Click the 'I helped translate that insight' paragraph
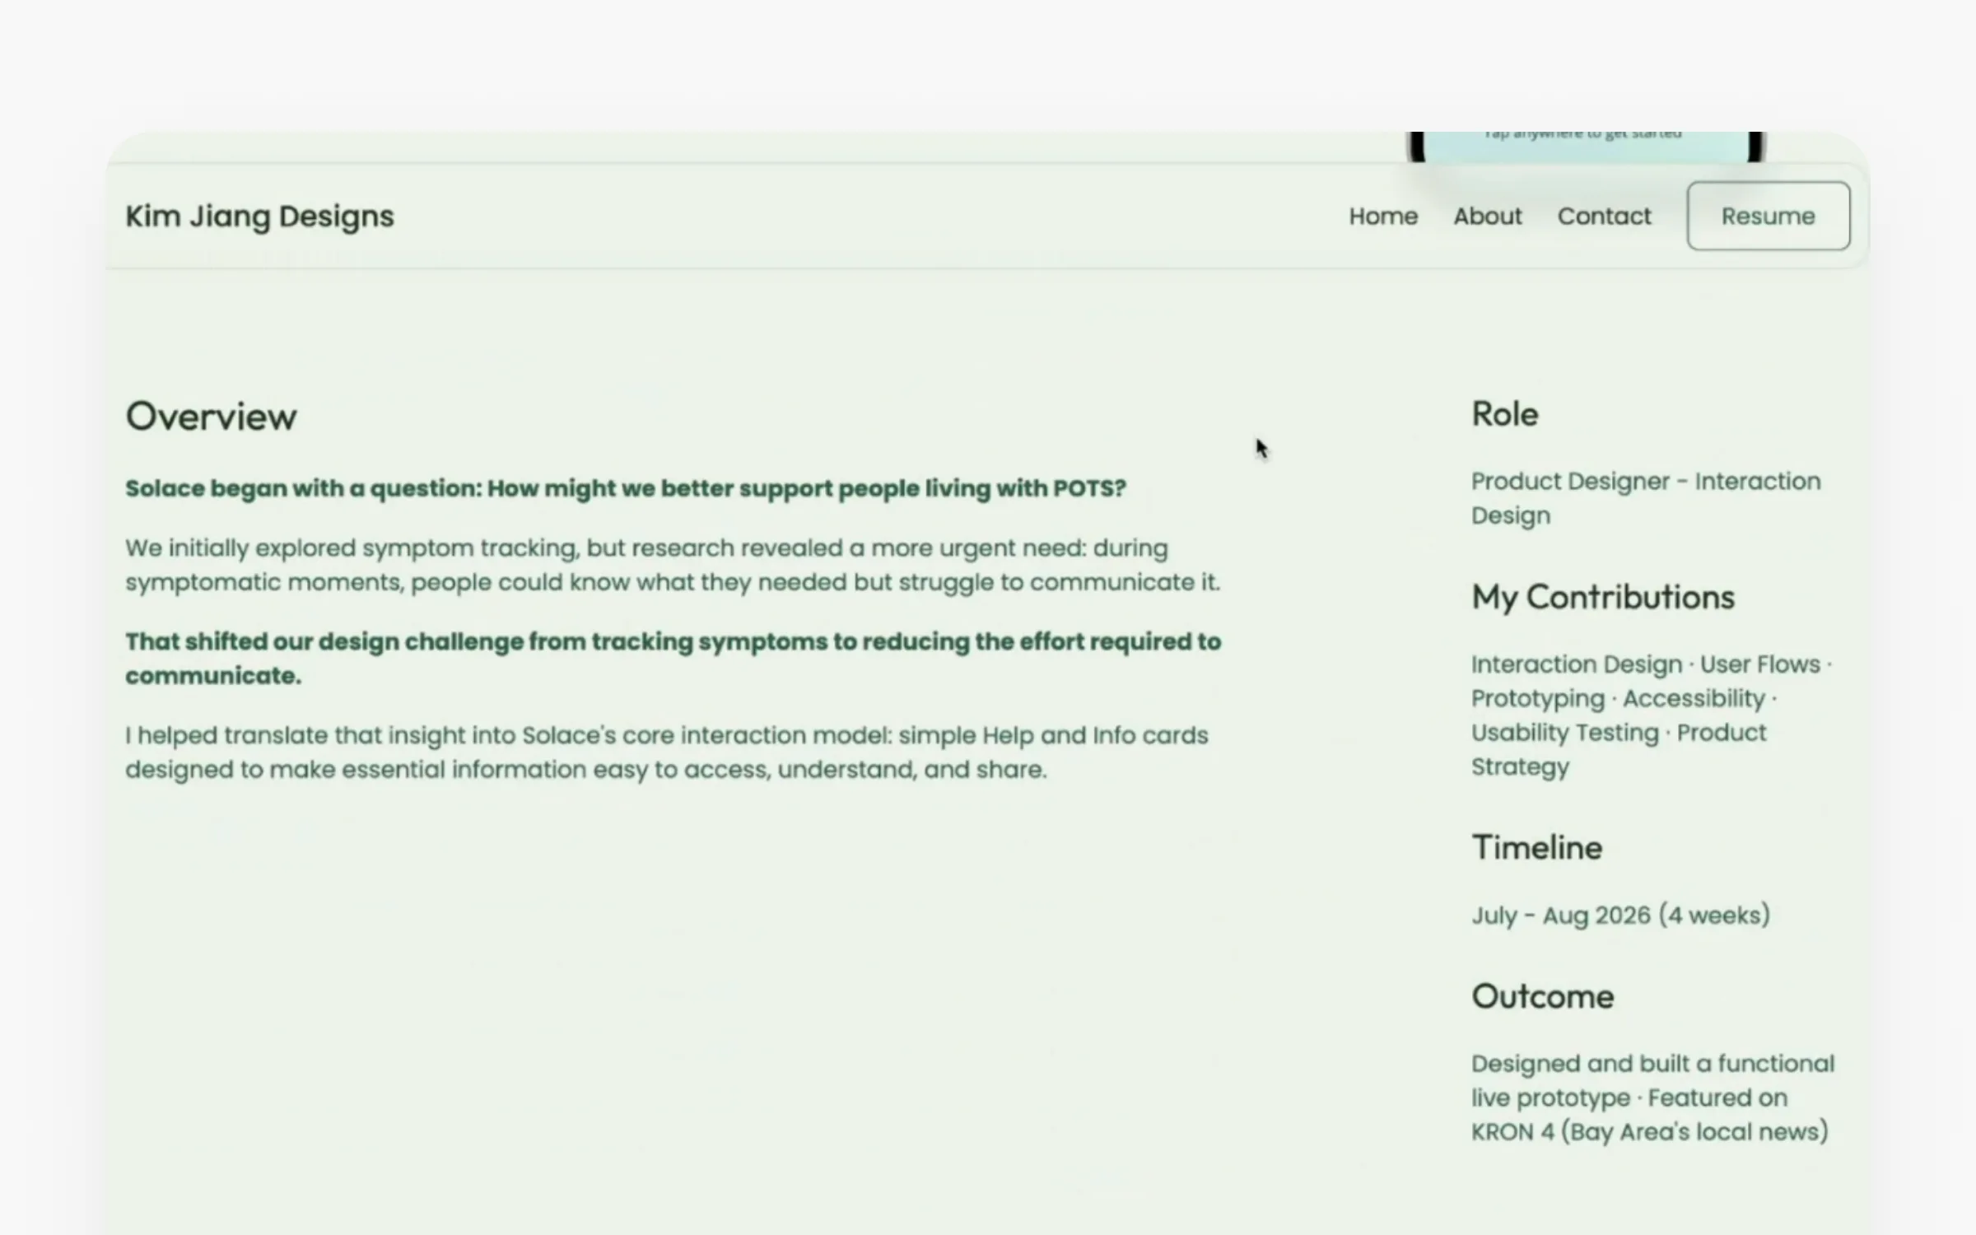Screen dimensions: 1976x1235 click(x=667, y=753)
